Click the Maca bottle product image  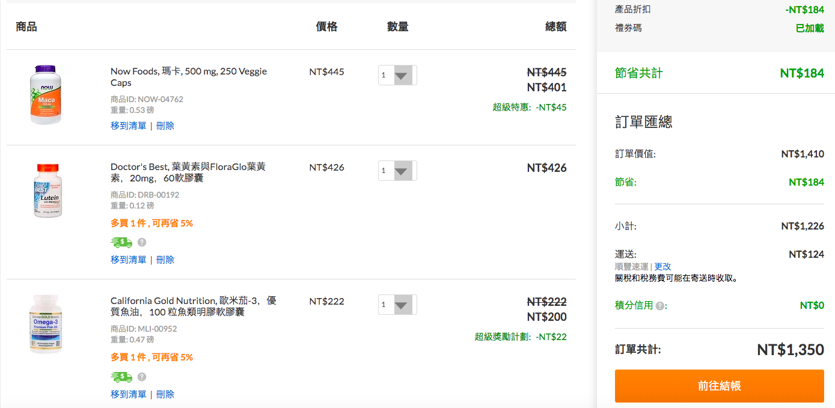[46, 95]
